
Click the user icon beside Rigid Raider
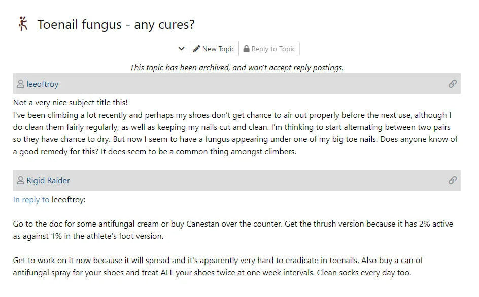pos(20,180)
